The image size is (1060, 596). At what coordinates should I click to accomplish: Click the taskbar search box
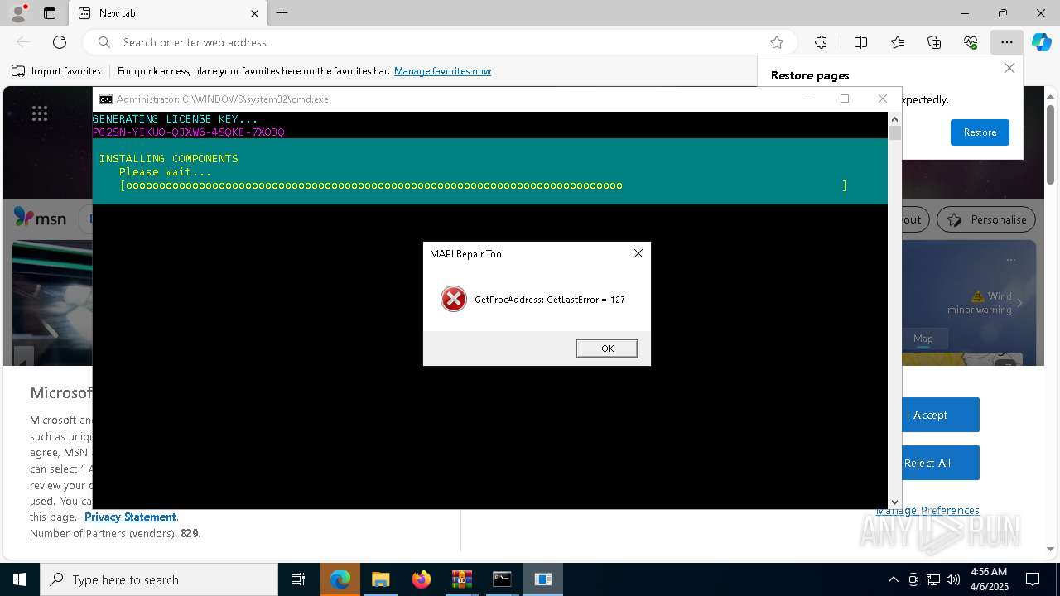(x=159, y=579)
